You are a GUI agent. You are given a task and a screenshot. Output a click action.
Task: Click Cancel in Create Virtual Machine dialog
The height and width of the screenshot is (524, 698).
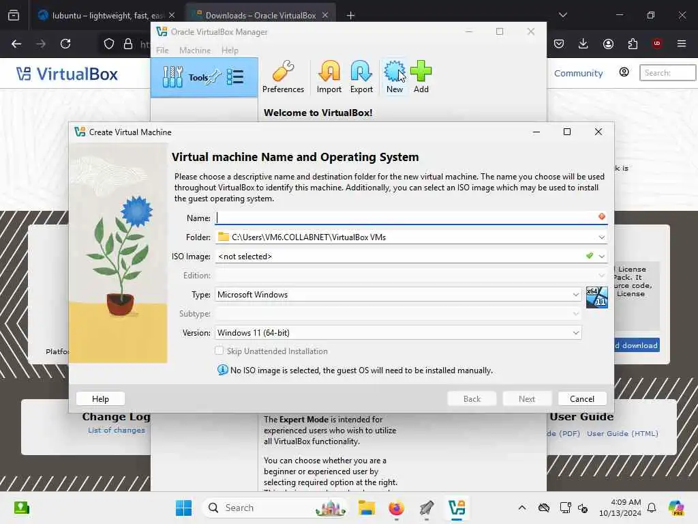pyautogui.click(x=582, y=398)
